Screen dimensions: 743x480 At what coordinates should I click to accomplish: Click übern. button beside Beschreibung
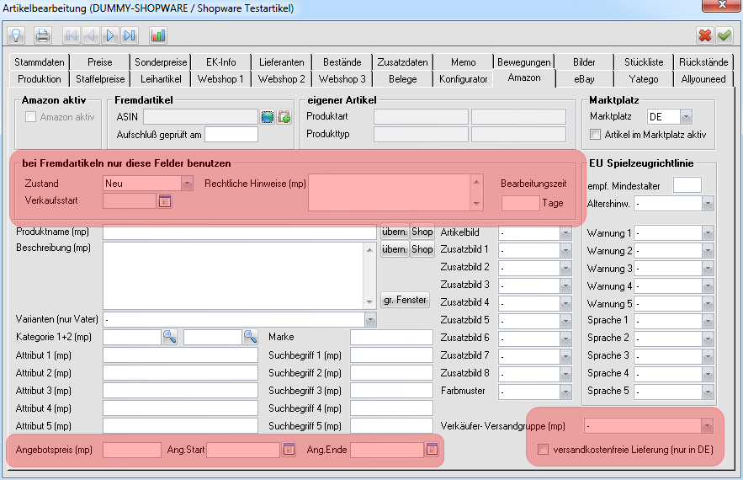coord(395,249)
